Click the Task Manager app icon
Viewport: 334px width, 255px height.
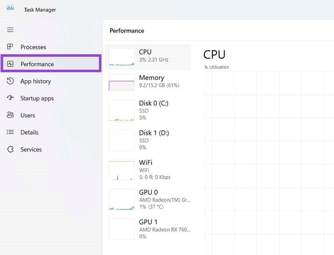[x=10, y=8]
